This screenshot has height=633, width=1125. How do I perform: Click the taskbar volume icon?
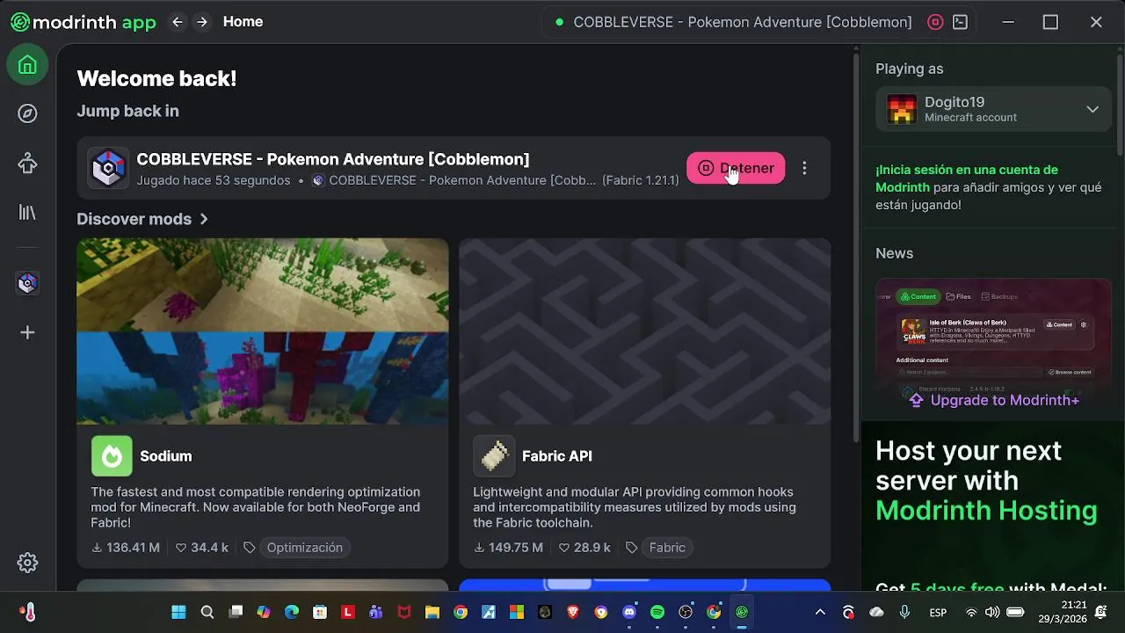coord(992,612)
